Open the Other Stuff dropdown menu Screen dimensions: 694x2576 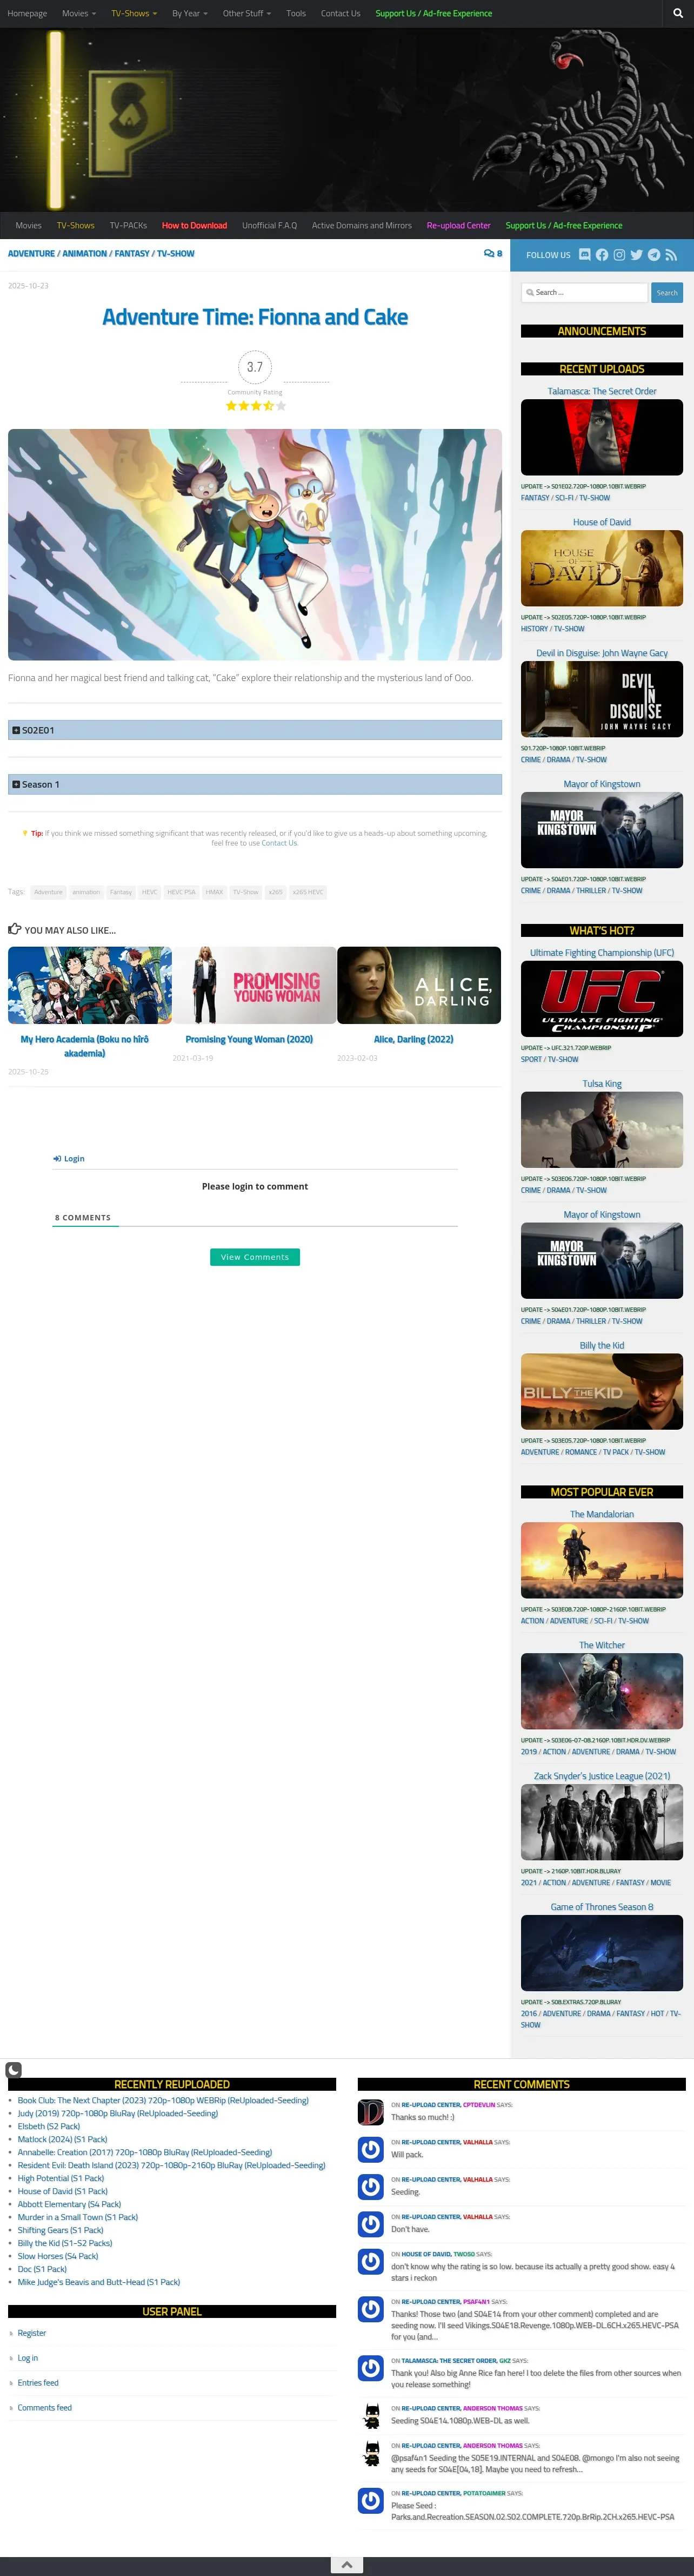click(246, 13)
